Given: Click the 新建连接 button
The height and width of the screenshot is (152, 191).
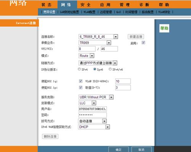Looking at the screenshot, I should point(136,37).
